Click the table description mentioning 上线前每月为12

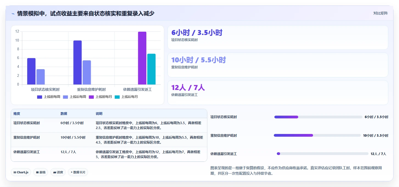click(148, 154)
